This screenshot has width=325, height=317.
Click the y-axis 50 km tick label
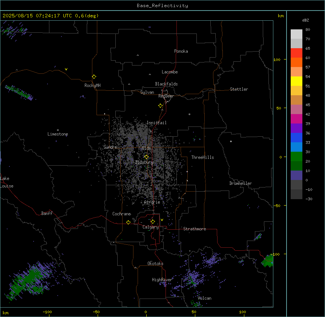coord(279,108)
